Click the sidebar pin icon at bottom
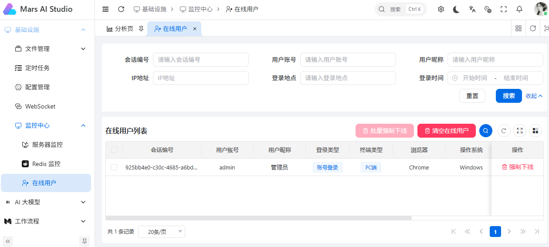This screenshot has height=247, width=549. pyautogui.click(x=85, y=241)
